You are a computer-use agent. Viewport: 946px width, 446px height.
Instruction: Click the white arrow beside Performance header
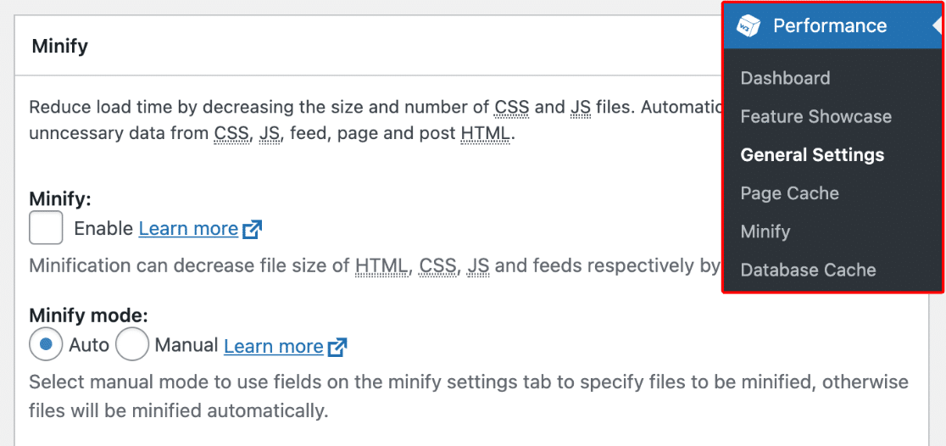pyautogui.click(x=938, y=25)
